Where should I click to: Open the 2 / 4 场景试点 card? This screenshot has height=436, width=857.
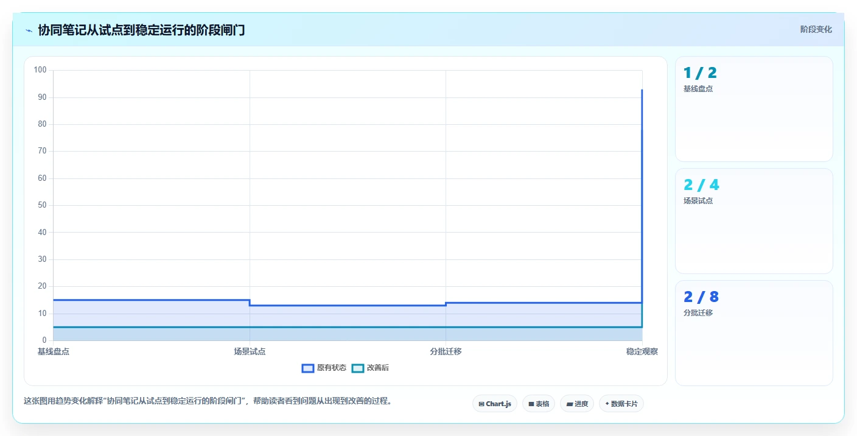pyautogui.click(x=754, y=221)
